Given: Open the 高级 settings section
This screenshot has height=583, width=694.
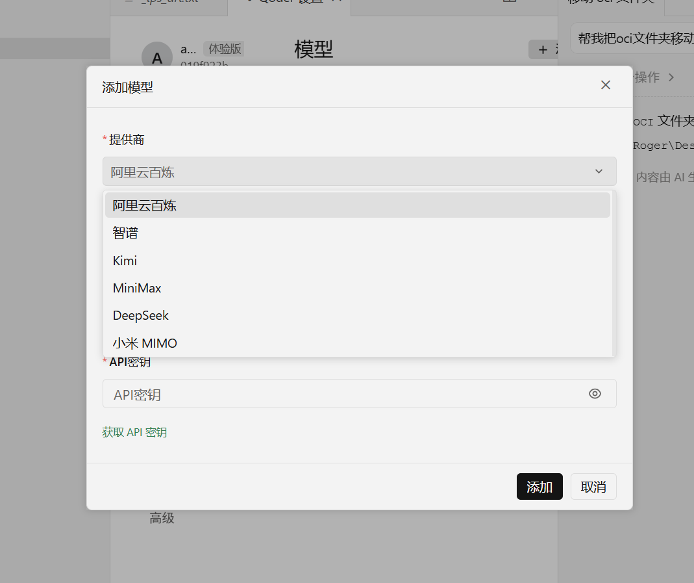Looking at the screenshot, I should [x=162, y=518].
